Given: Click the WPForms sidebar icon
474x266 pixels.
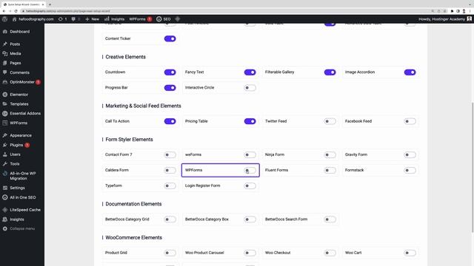Looking at the screenshot, I should click(x=5, y=123).
